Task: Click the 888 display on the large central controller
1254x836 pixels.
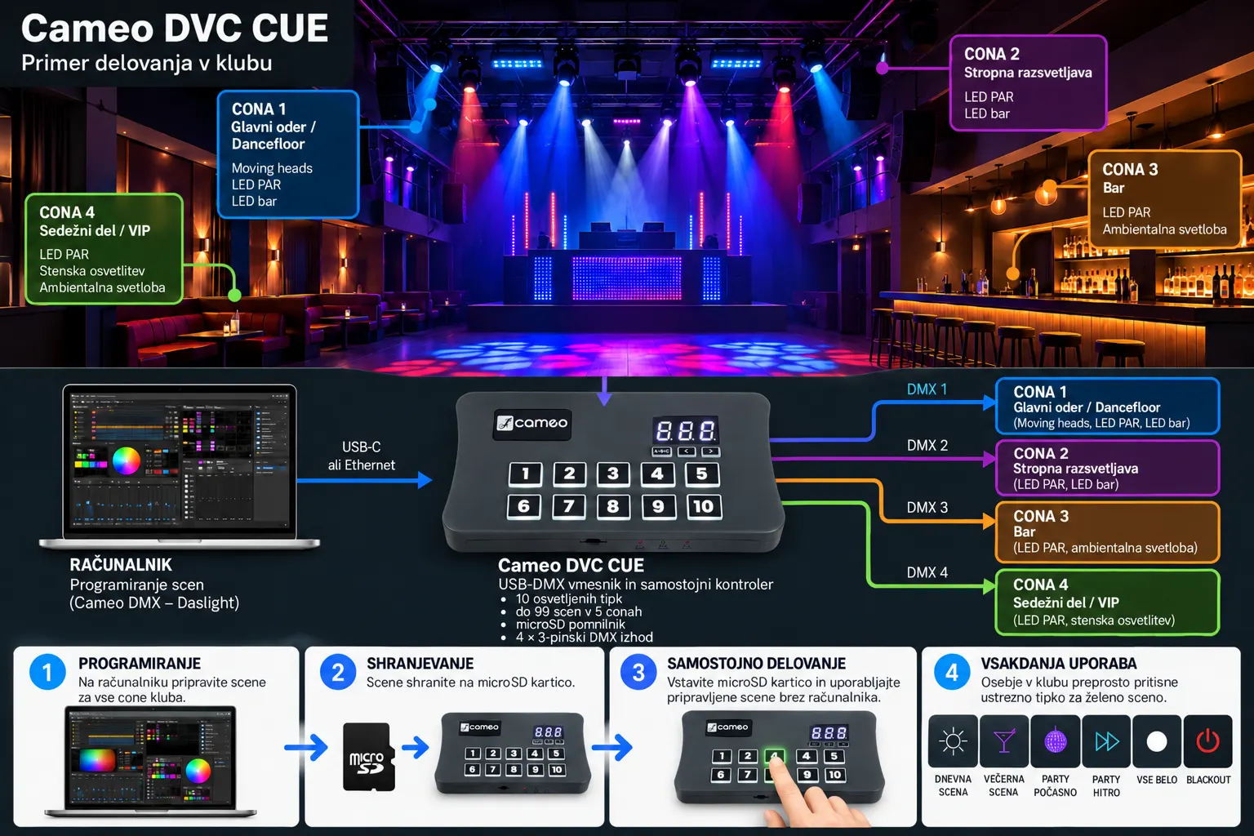Action: point(686,430)
